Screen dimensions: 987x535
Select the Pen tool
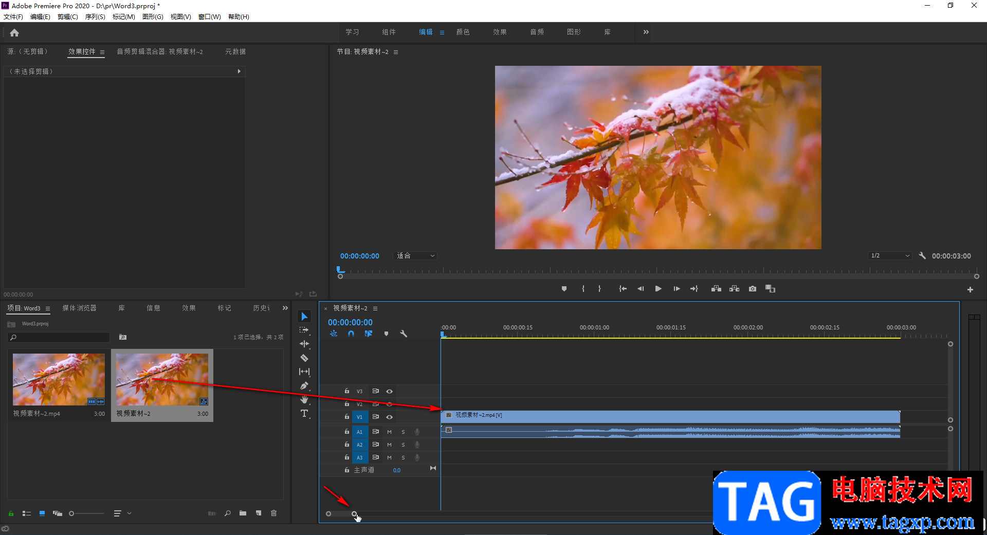tap(304, 385)
